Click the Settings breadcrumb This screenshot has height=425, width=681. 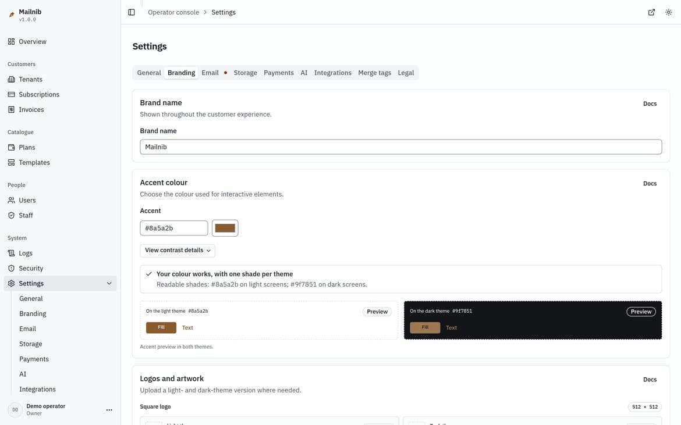pyautogui.click(x=224, y=12)
